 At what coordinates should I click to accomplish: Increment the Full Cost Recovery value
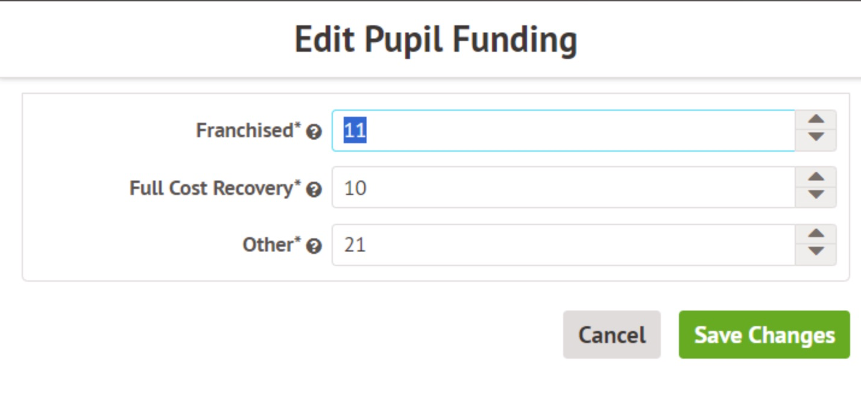816,178
